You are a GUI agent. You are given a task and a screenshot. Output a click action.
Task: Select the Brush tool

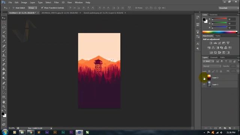point(4,51)
